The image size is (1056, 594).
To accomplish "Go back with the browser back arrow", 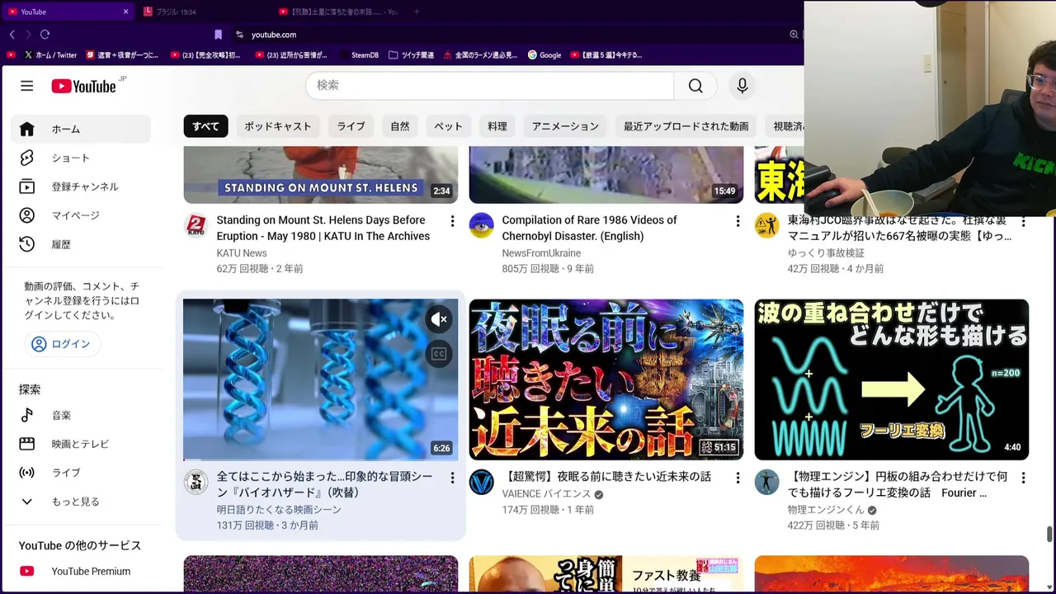I will click(x=12, y=35).
